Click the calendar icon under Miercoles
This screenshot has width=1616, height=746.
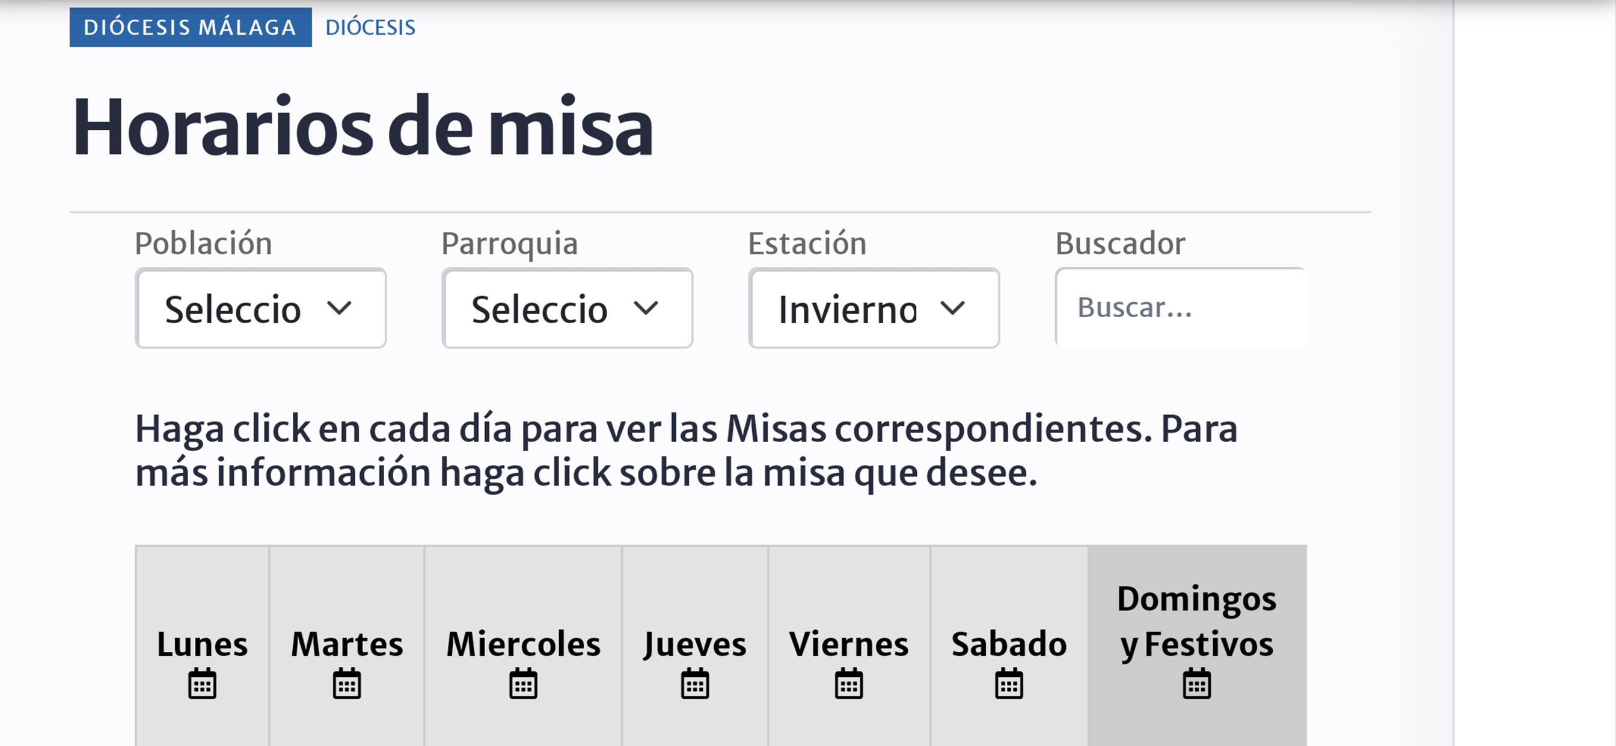pos(523,684)
